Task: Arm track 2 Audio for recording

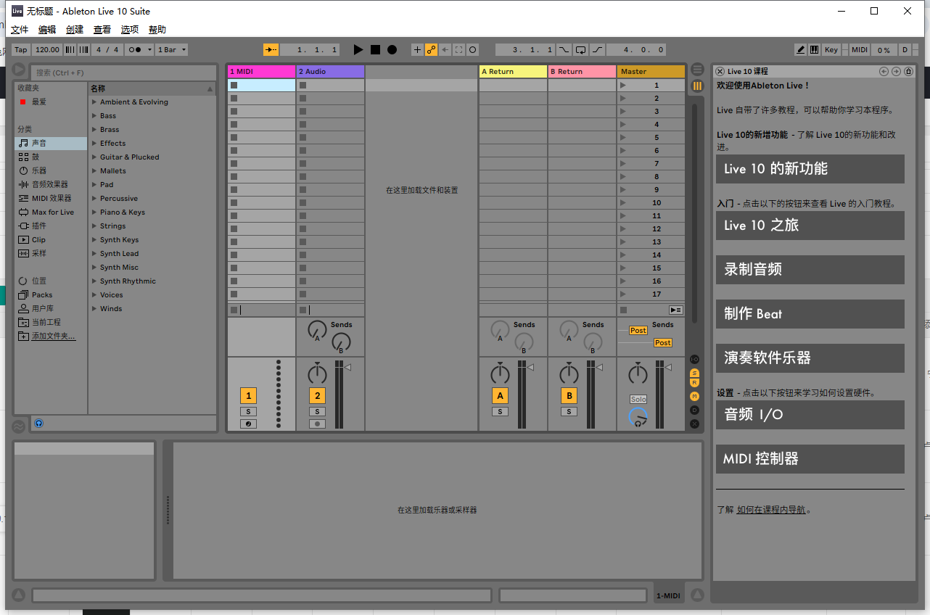Action: tap(317, 424)
